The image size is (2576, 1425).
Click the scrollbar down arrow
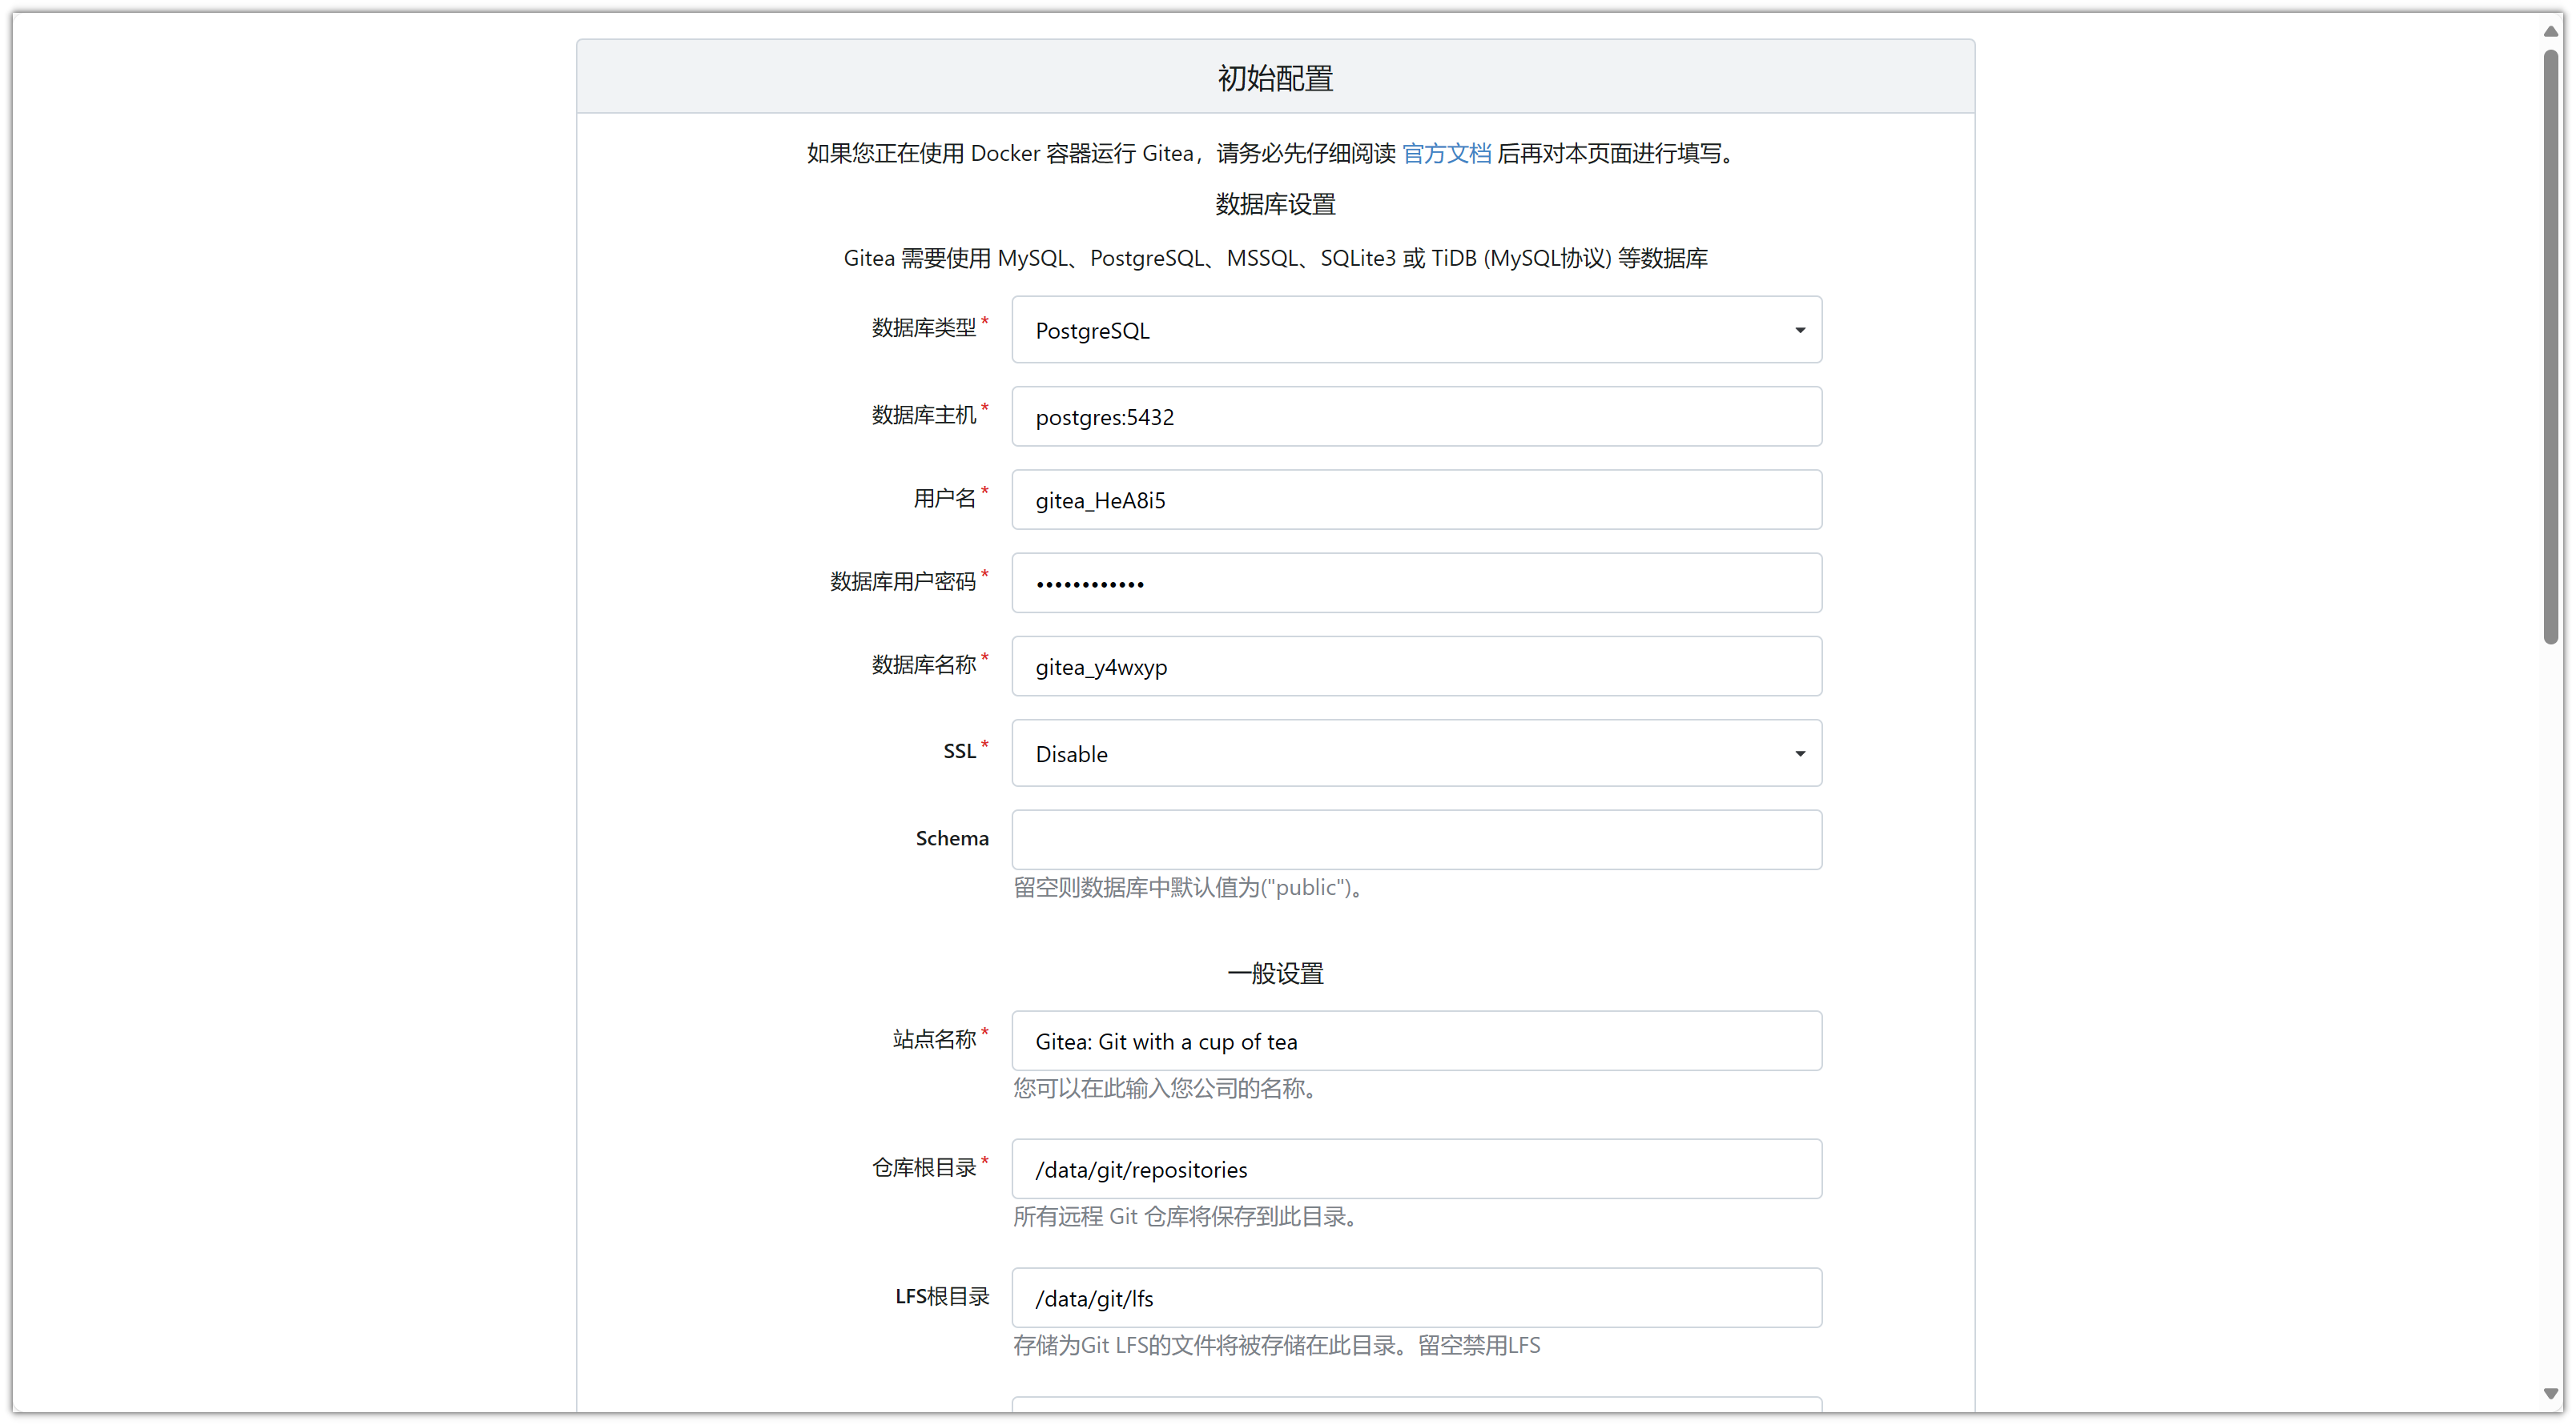pos(2550,1393)
